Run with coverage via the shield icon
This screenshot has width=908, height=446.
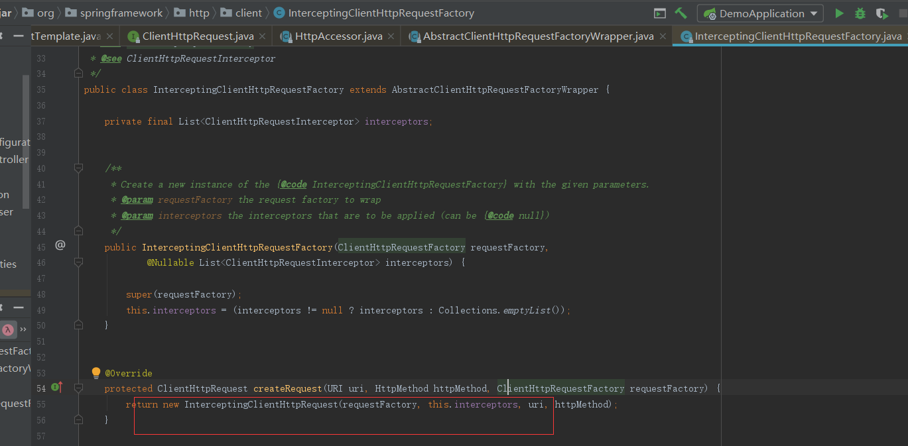point(881,13)
